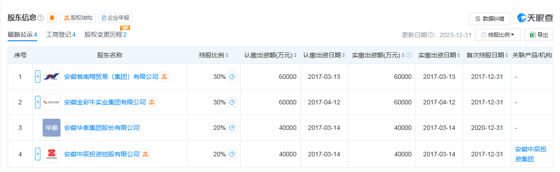Click 2020-12-31 first holding date cell

(487, 128)
